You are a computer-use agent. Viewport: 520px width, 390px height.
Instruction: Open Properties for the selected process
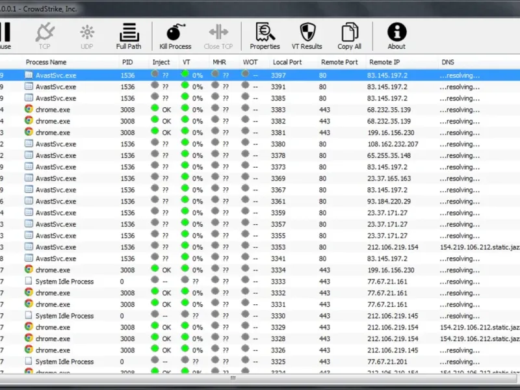[265, 36]
